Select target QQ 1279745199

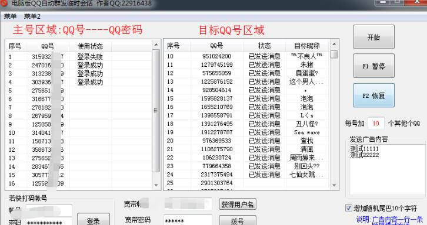click(x=217, y=64)
